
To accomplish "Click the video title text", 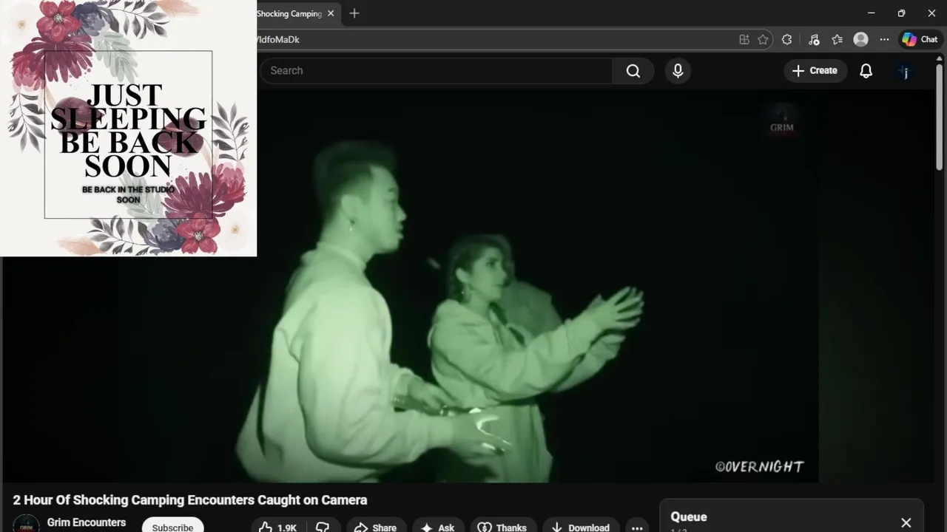I will (x=190, y=500).
